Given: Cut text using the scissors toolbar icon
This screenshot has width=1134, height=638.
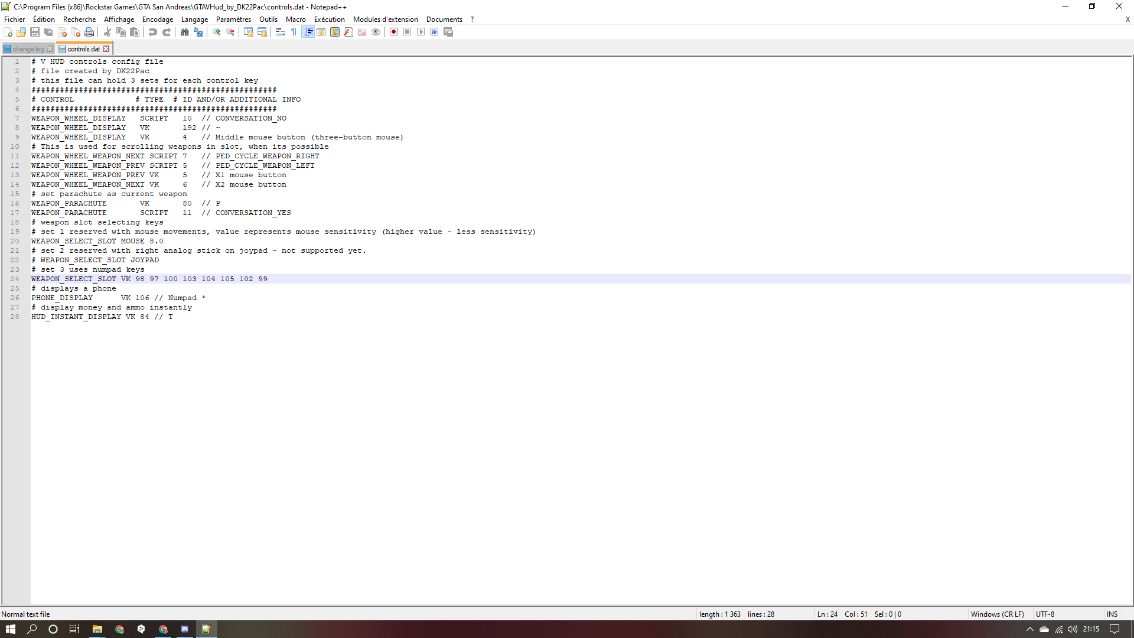Looking at the screenshot, I should (x=106, y=32).
